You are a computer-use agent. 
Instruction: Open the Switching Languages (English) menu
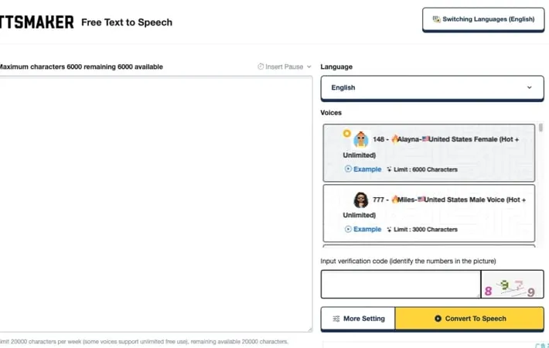(x=483, y=19)
